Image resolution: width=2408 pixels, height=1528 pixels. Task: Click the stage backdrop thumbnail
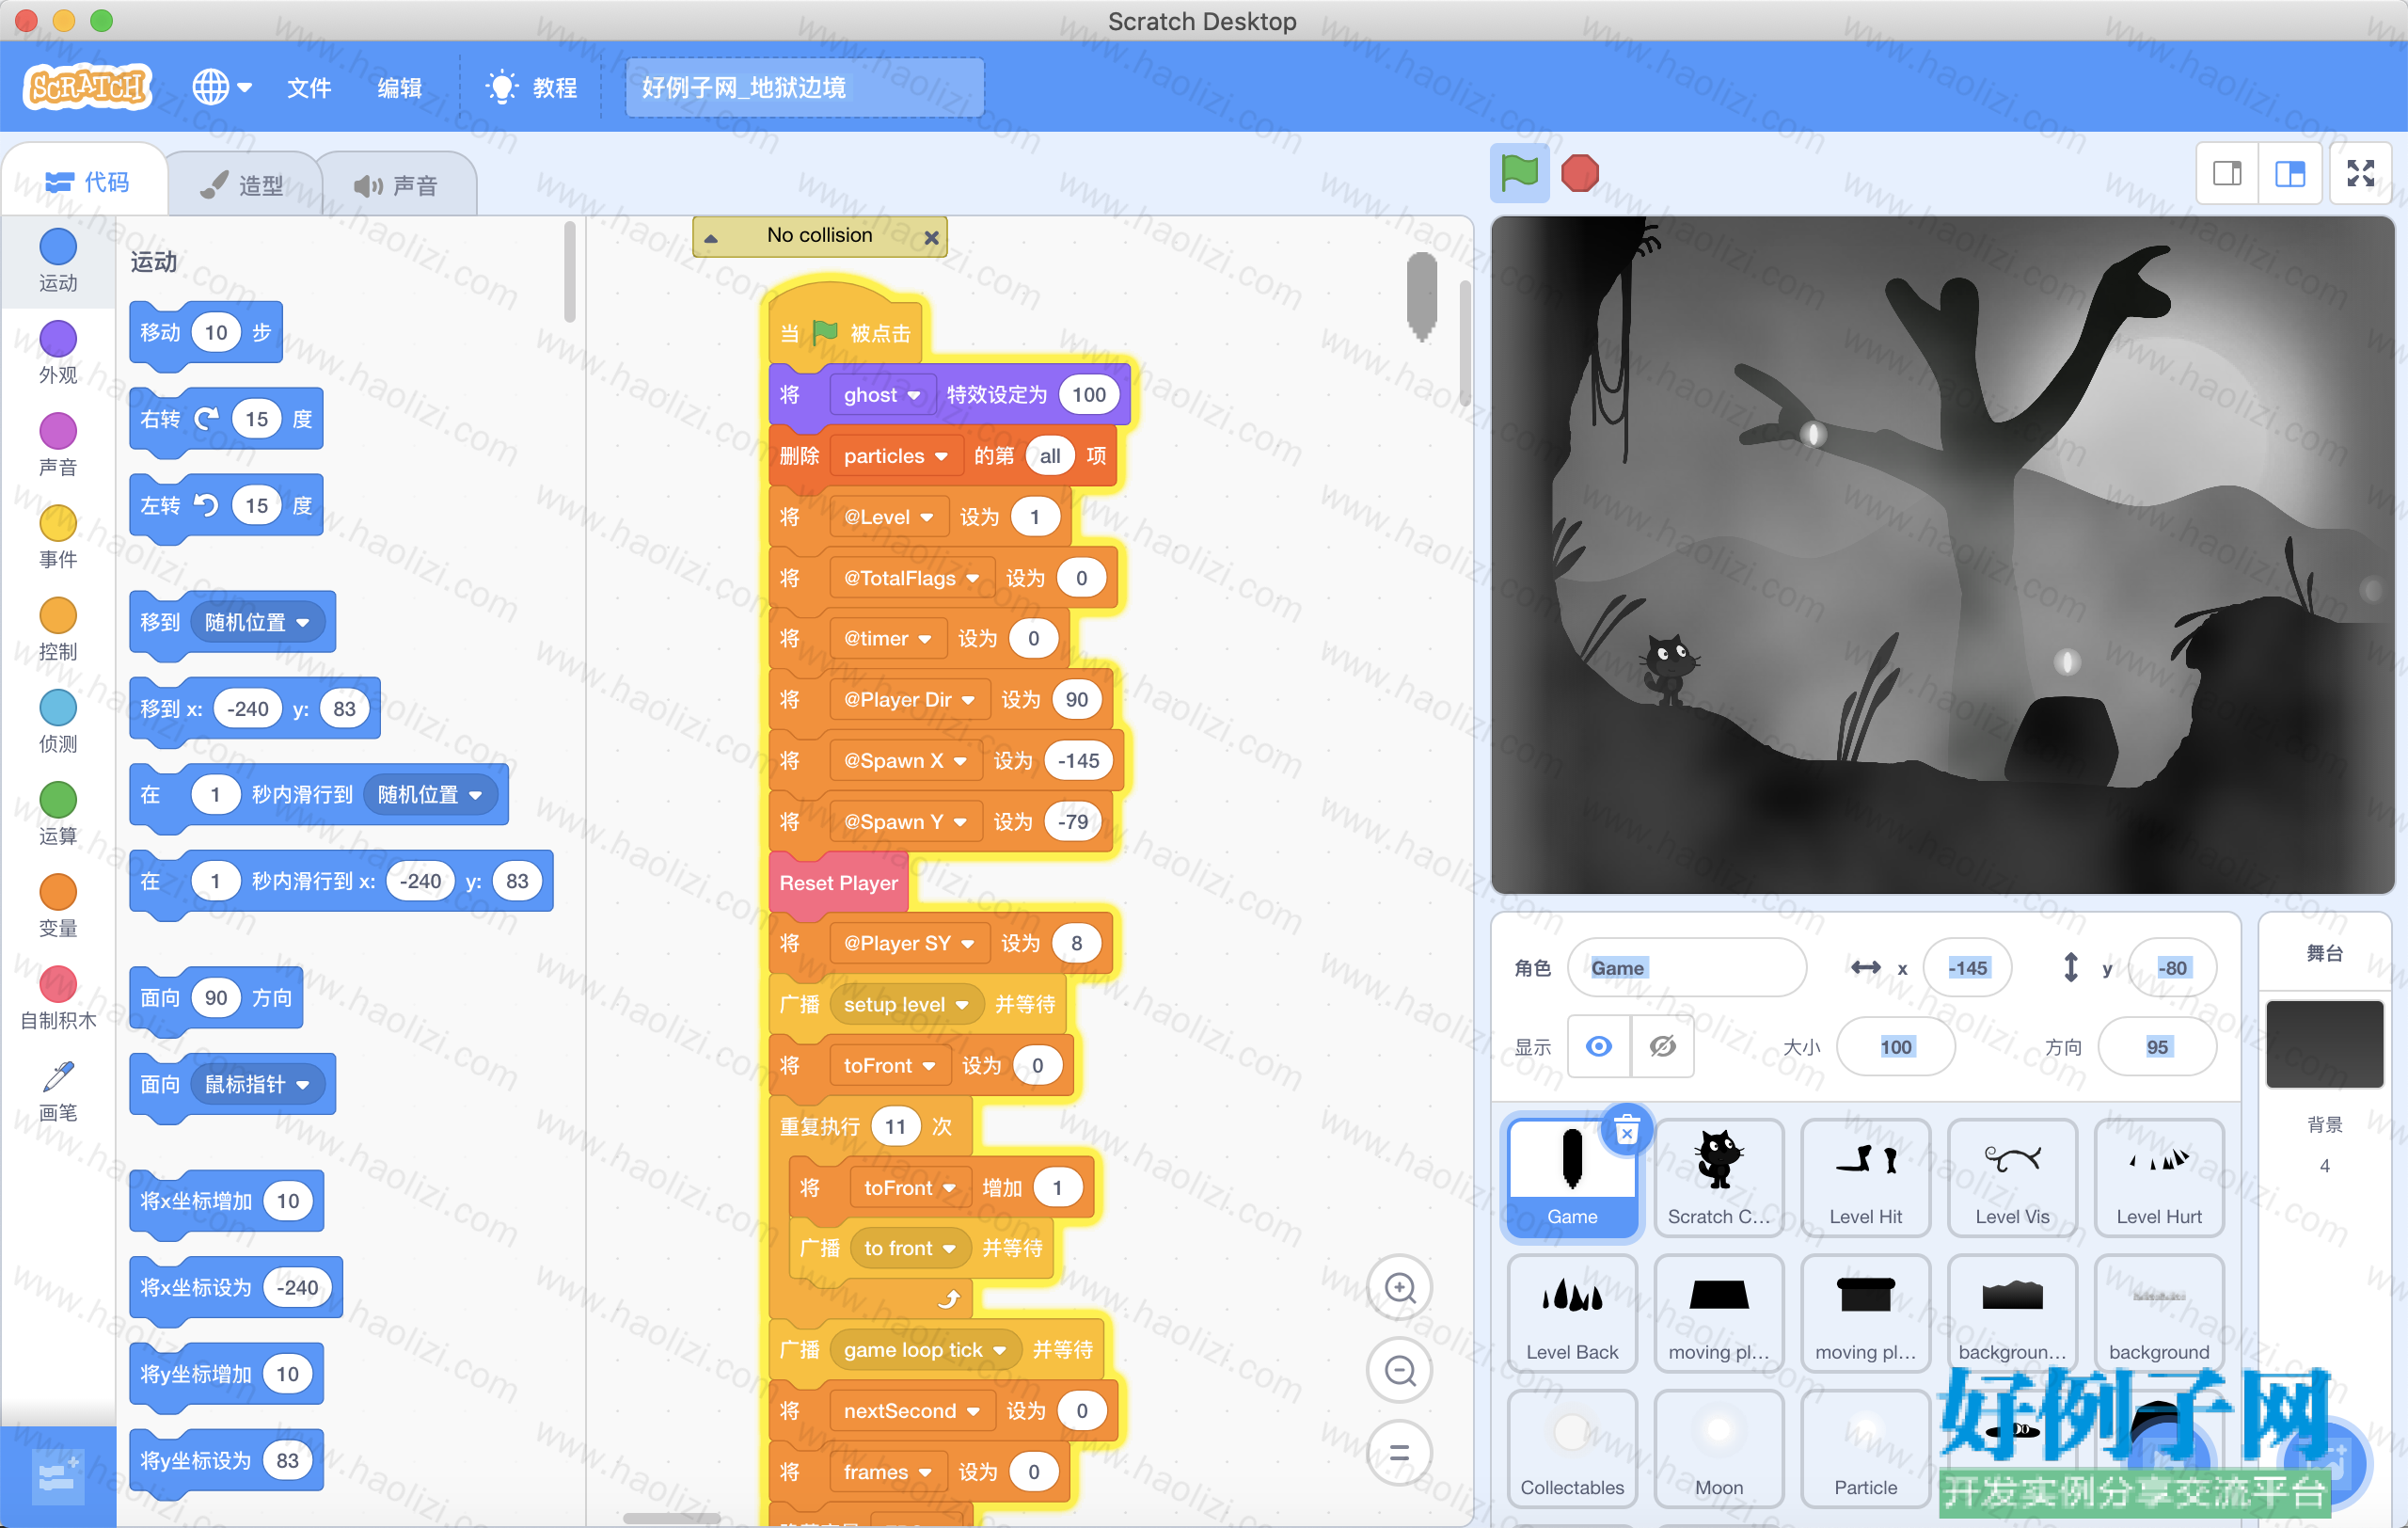(x=2324, y=1044)
